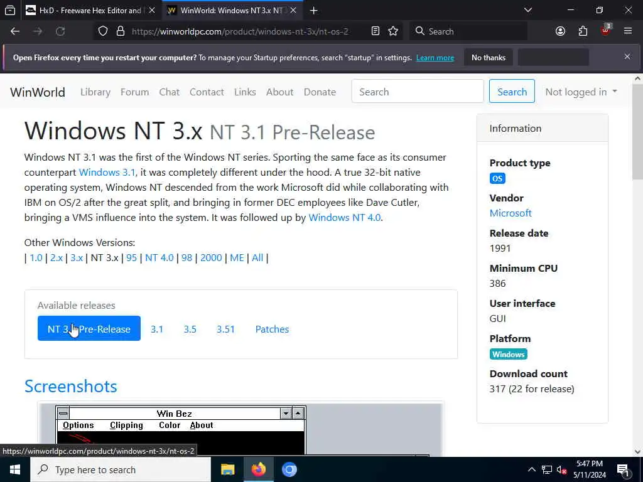
Task: Open the shield tracking protection icon
Action: 103,31
